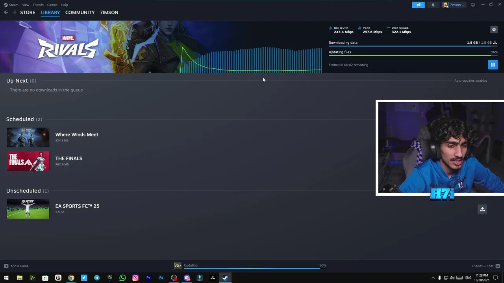The height and width of the screenshot is (283, 504).
Task: Click the 'Up Next' section heading
Action: click(x=17, y=81)
